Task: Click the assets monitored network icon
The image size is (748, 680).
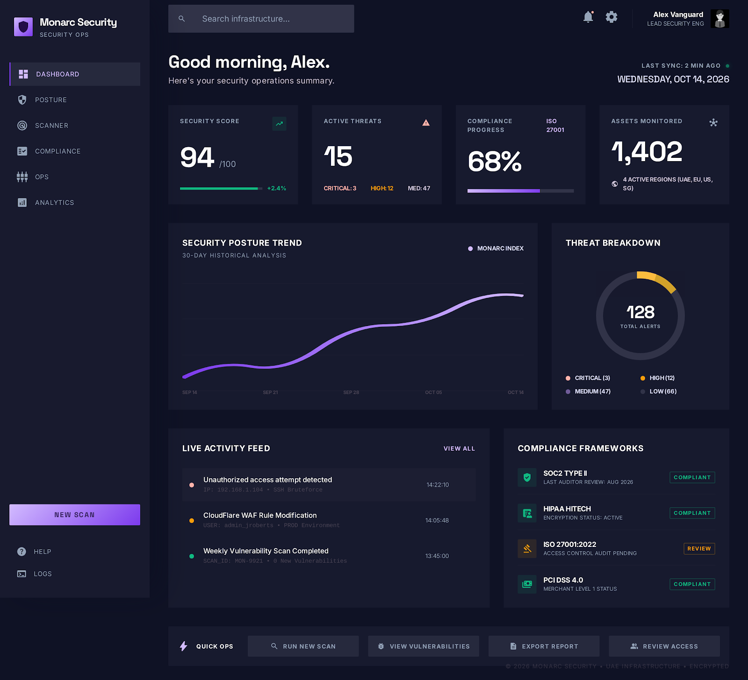Action: 713,123
